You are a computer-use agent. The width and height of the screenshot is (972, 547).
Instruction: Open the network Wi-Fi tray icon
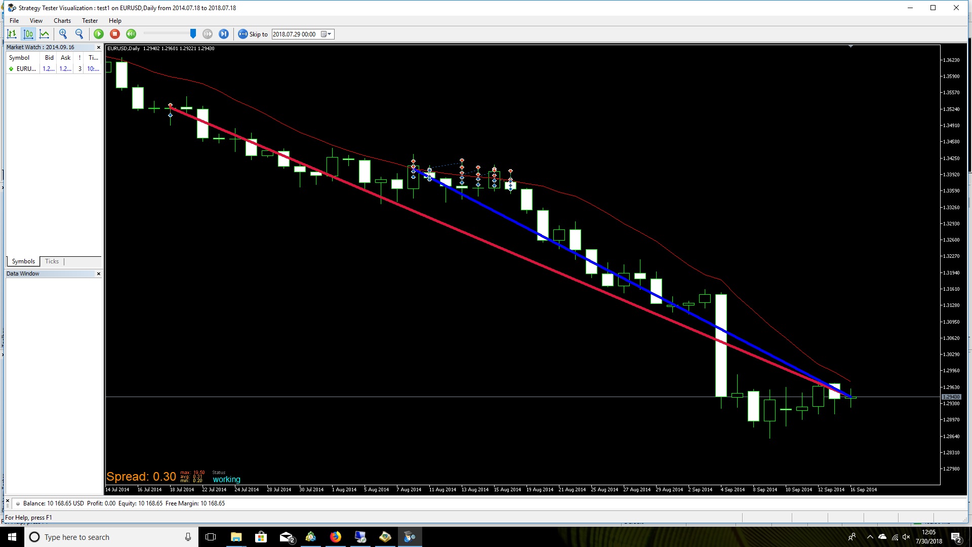coord(895,537)
